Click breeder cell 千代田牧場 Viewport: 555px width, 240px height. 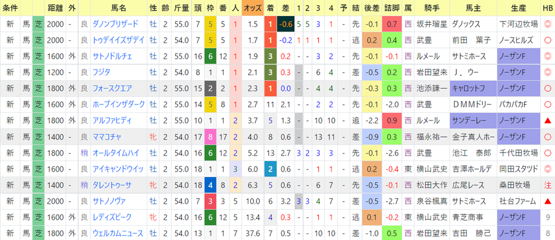click(518, 153)
